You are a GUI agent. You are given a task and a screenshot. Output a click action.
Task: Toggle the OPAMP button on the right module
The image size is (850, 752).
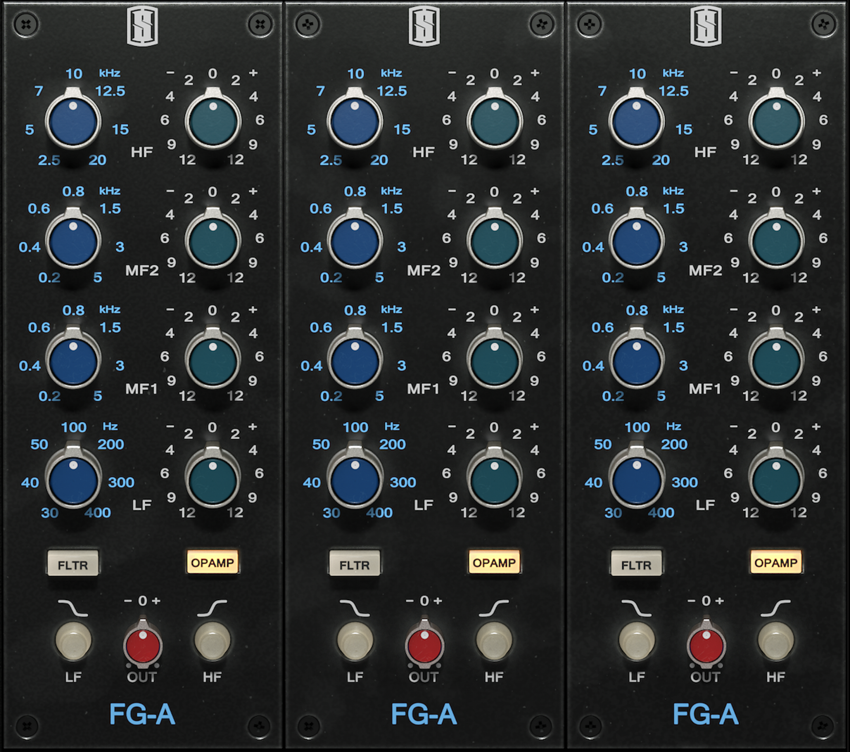coord(776,563)
